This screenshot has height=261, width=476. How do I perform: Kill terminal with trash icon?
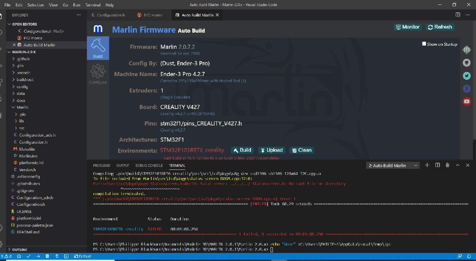click(447, 165)
